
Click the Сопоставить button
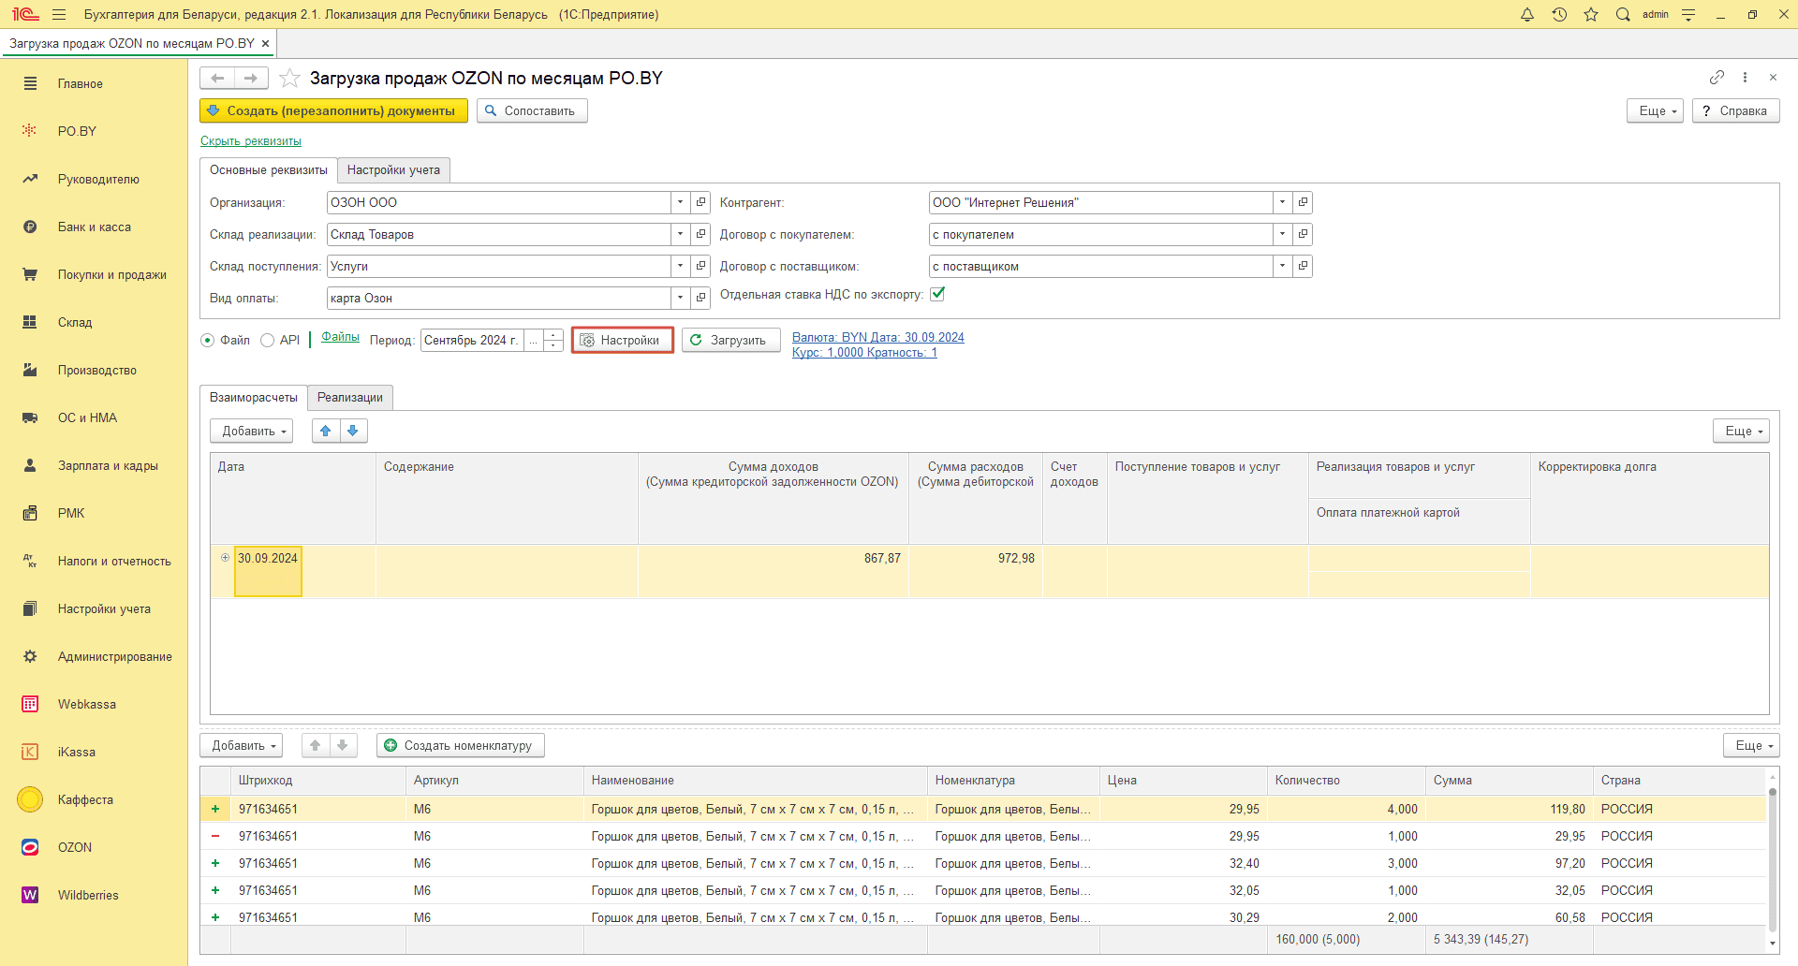[532, 110]
